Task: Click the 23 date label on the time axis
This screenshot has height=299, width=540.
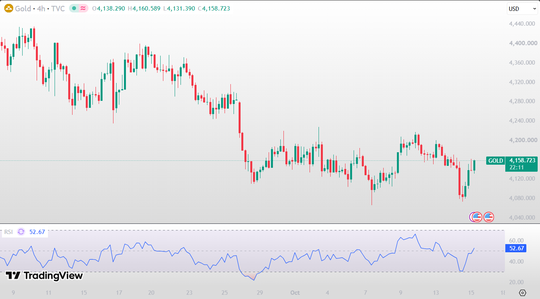Action: coord(189,292)
